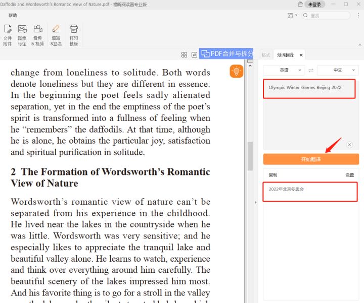The image size is (364, 303).
Task: Click the File Attachment (文件附件) tool
Action: pos(8,34)
